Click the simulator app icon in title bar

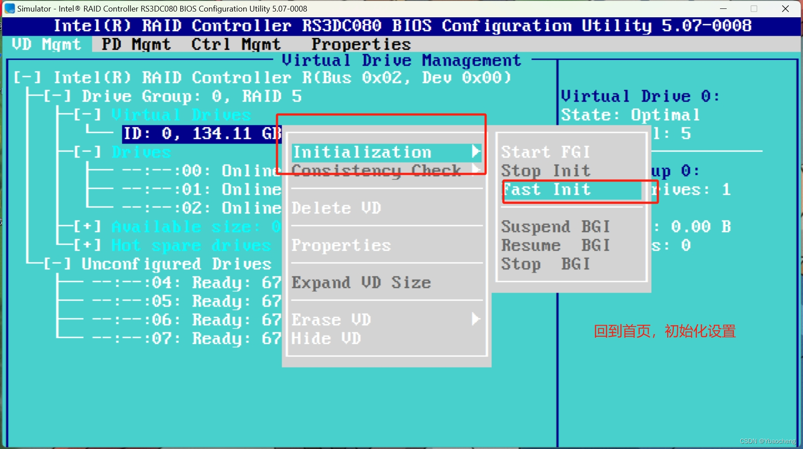pos(9,8)
